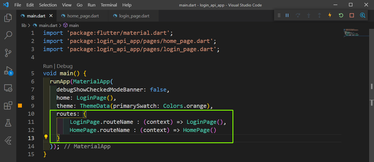Viewport: 374px width, 162px height.
Task: Open the Go menu
Action: point(79,5)
